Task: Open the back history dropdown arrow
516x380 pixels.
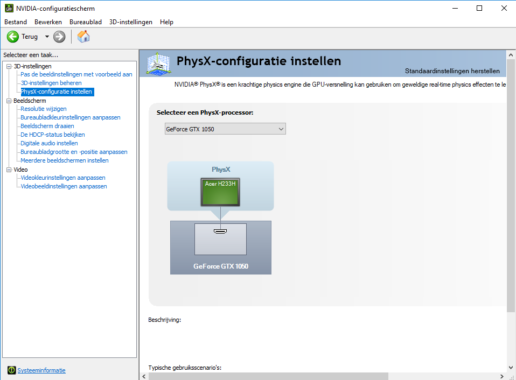Action: pos(47,37)
